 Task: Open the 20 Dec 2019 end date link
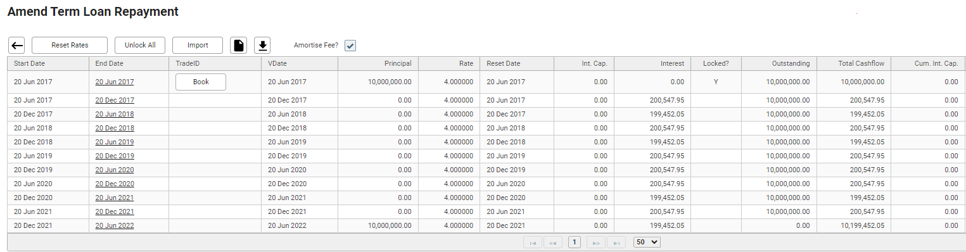click(115, 156)
